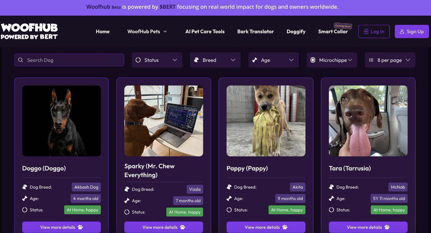
Task: Open the Status filter dropdown
Action: pos(157,60)
